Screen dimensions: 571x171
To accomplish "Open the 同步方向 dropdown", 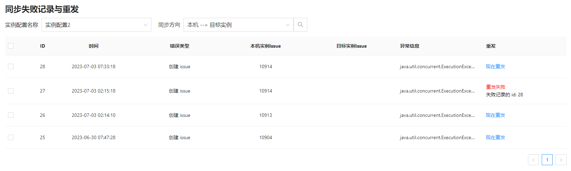I will [x=238, y=25].
